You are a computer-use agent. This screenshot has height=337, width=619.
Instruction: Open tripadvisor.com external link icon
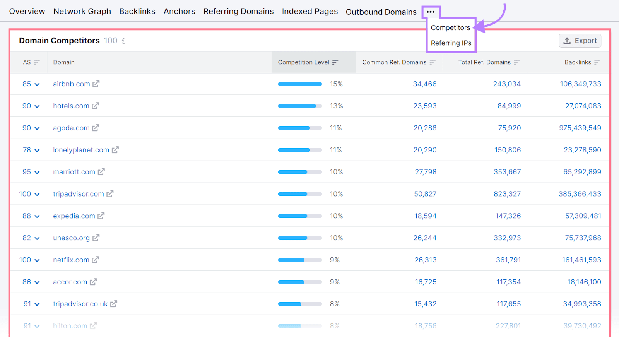click(110, 194)
